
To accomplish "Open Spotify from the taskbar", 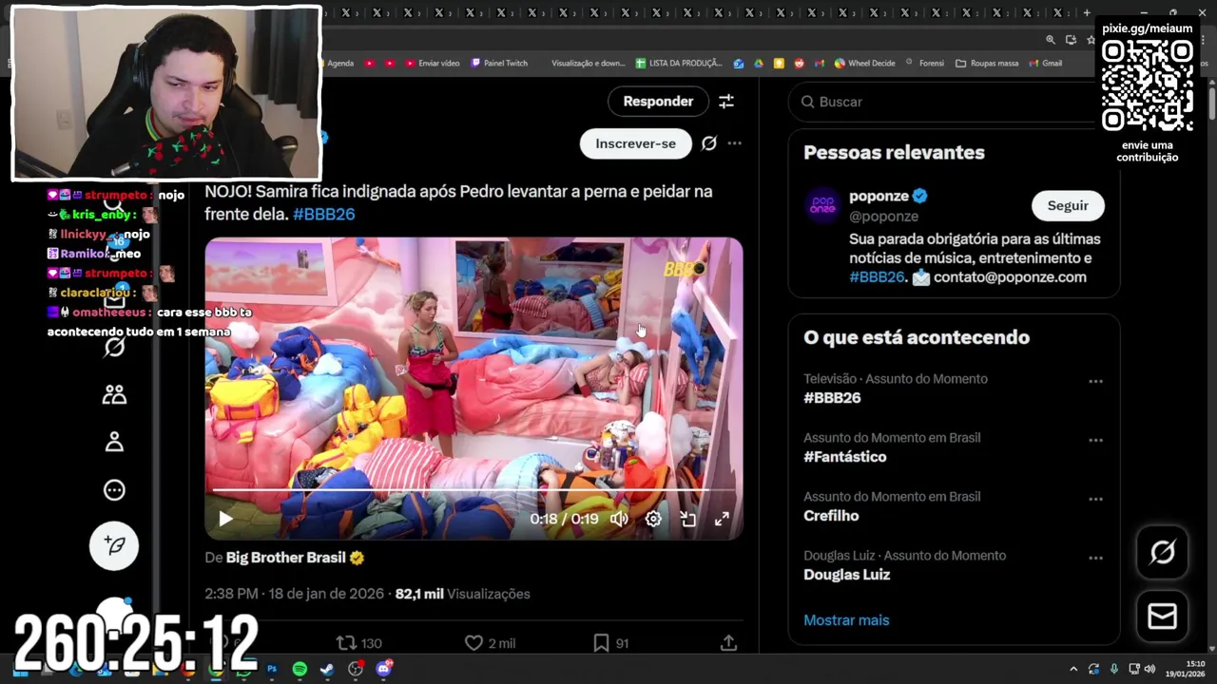I will point(299,669).
